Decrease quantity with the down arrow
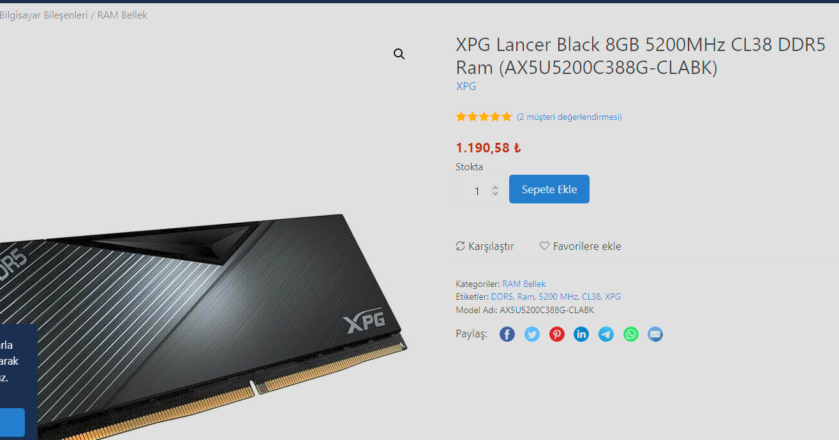 pos(495,193)
